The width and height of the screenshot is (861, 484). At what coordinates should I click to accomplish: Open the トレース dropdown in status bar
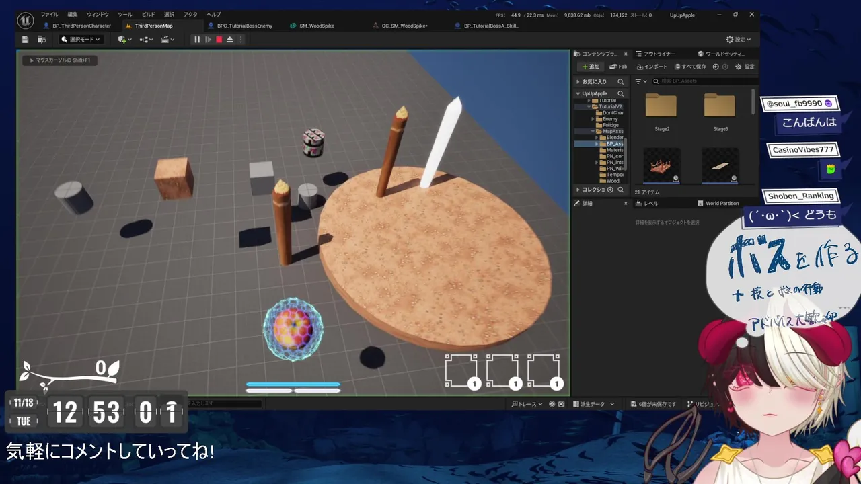tap(527, 404)
